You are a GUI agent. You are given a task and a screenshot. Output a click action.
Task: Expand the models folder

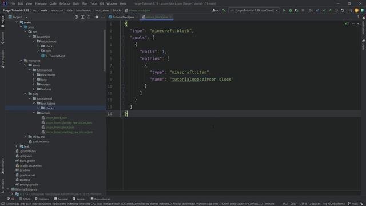click(34, 84)
